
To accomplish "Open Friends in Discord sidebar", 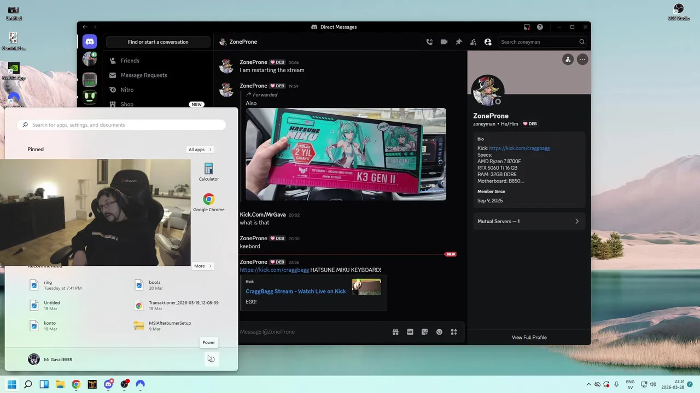I will (158, 61).
